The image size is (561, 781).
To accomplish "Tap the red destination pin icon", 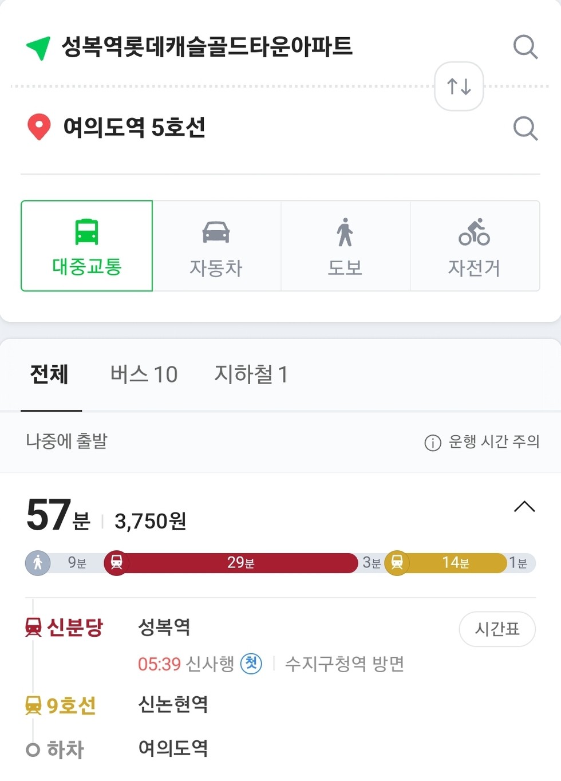I will coord(39,127).
